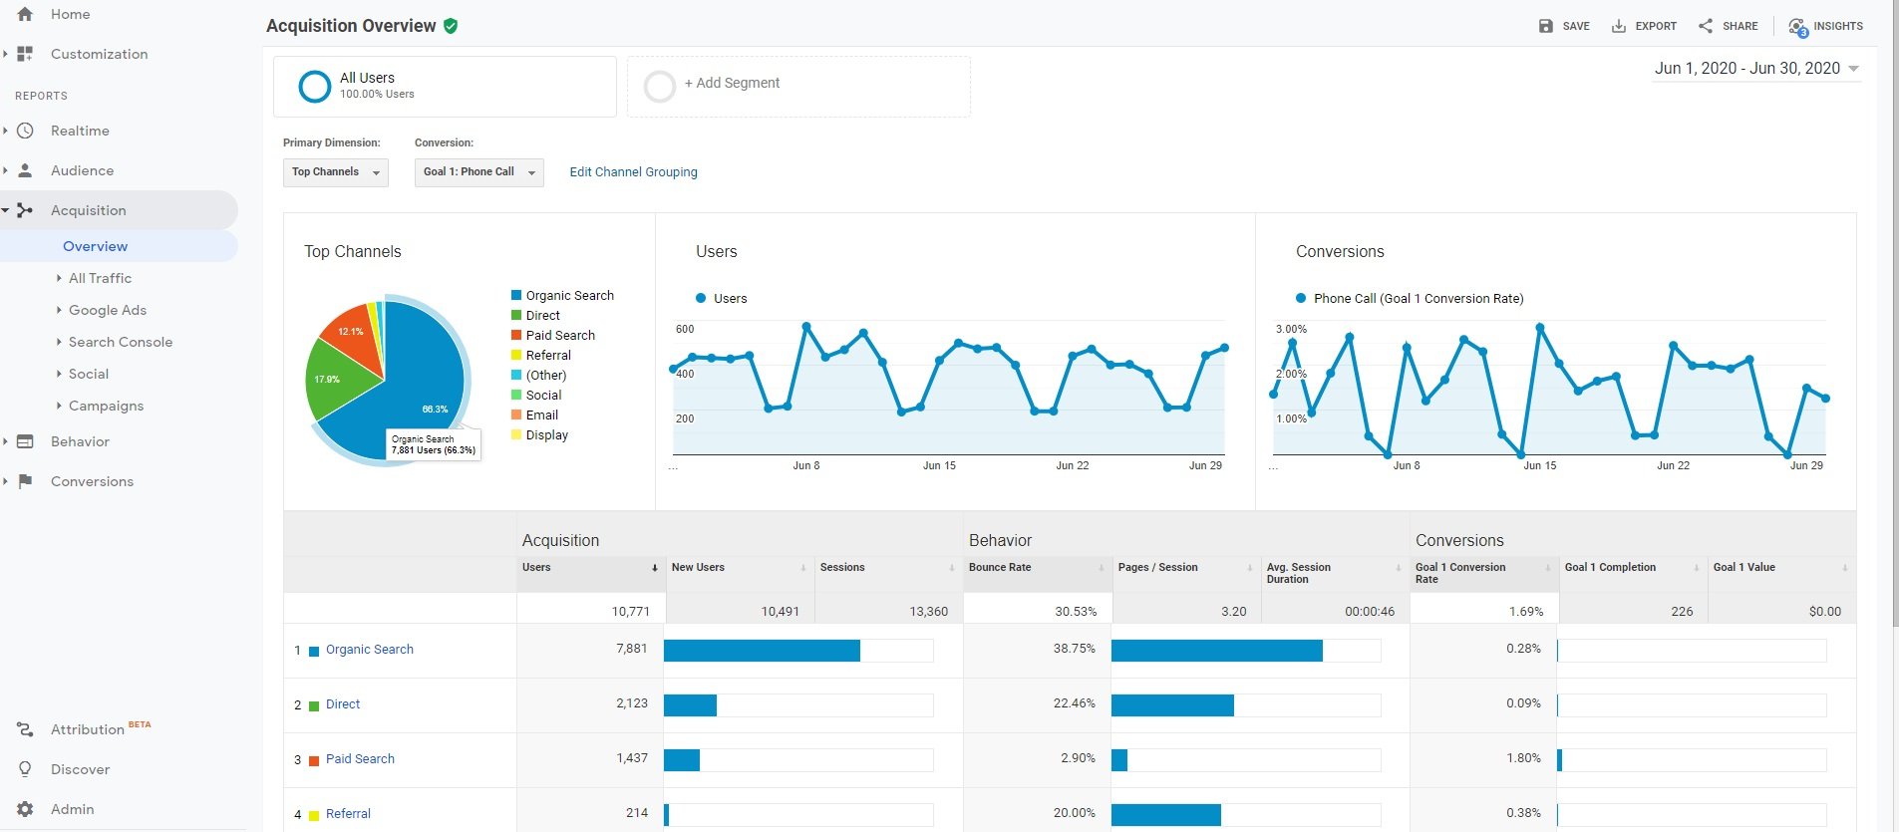The image size is (1899, 832).
Task: Click the Add Segment circle
Action: (659, 87)
